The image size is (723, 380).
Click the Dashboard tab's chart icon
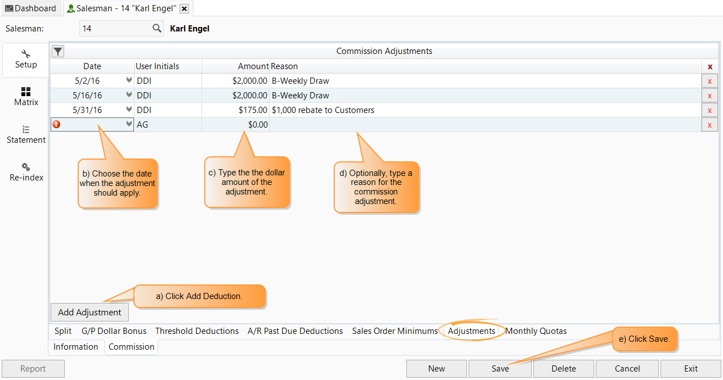coord(10,8)
